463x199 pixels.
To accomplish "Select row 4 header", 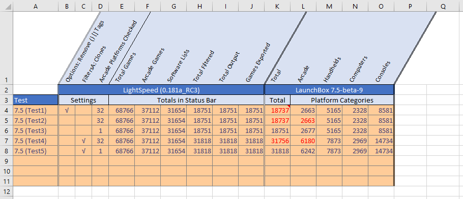I will 7,110.
